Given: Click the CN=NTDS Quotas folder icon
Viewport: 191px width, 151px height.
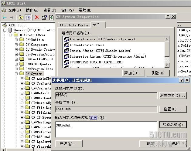Looking at the screenshot, I should coord(22,64).
